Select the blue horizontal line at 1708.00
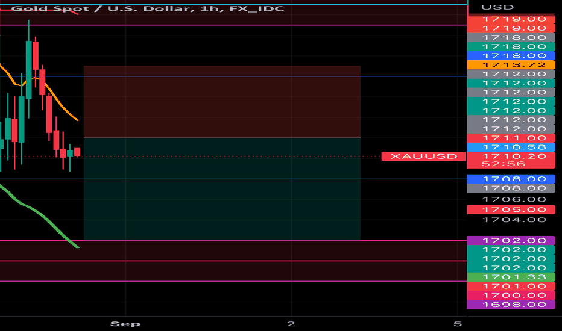Image resolution: width=562 pixels, height=331 pixels. click(233, 179)
